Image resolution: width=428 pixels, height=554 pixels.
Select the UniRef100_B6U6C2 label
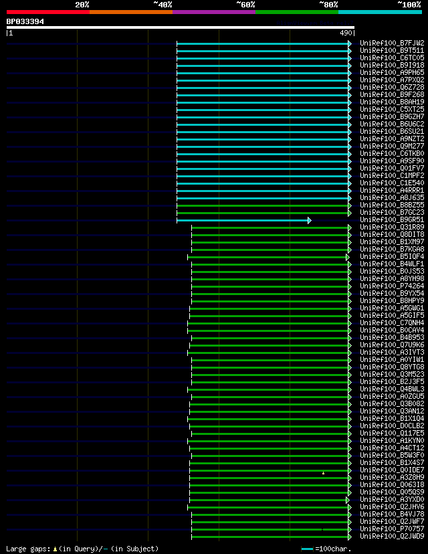(392, 124)
